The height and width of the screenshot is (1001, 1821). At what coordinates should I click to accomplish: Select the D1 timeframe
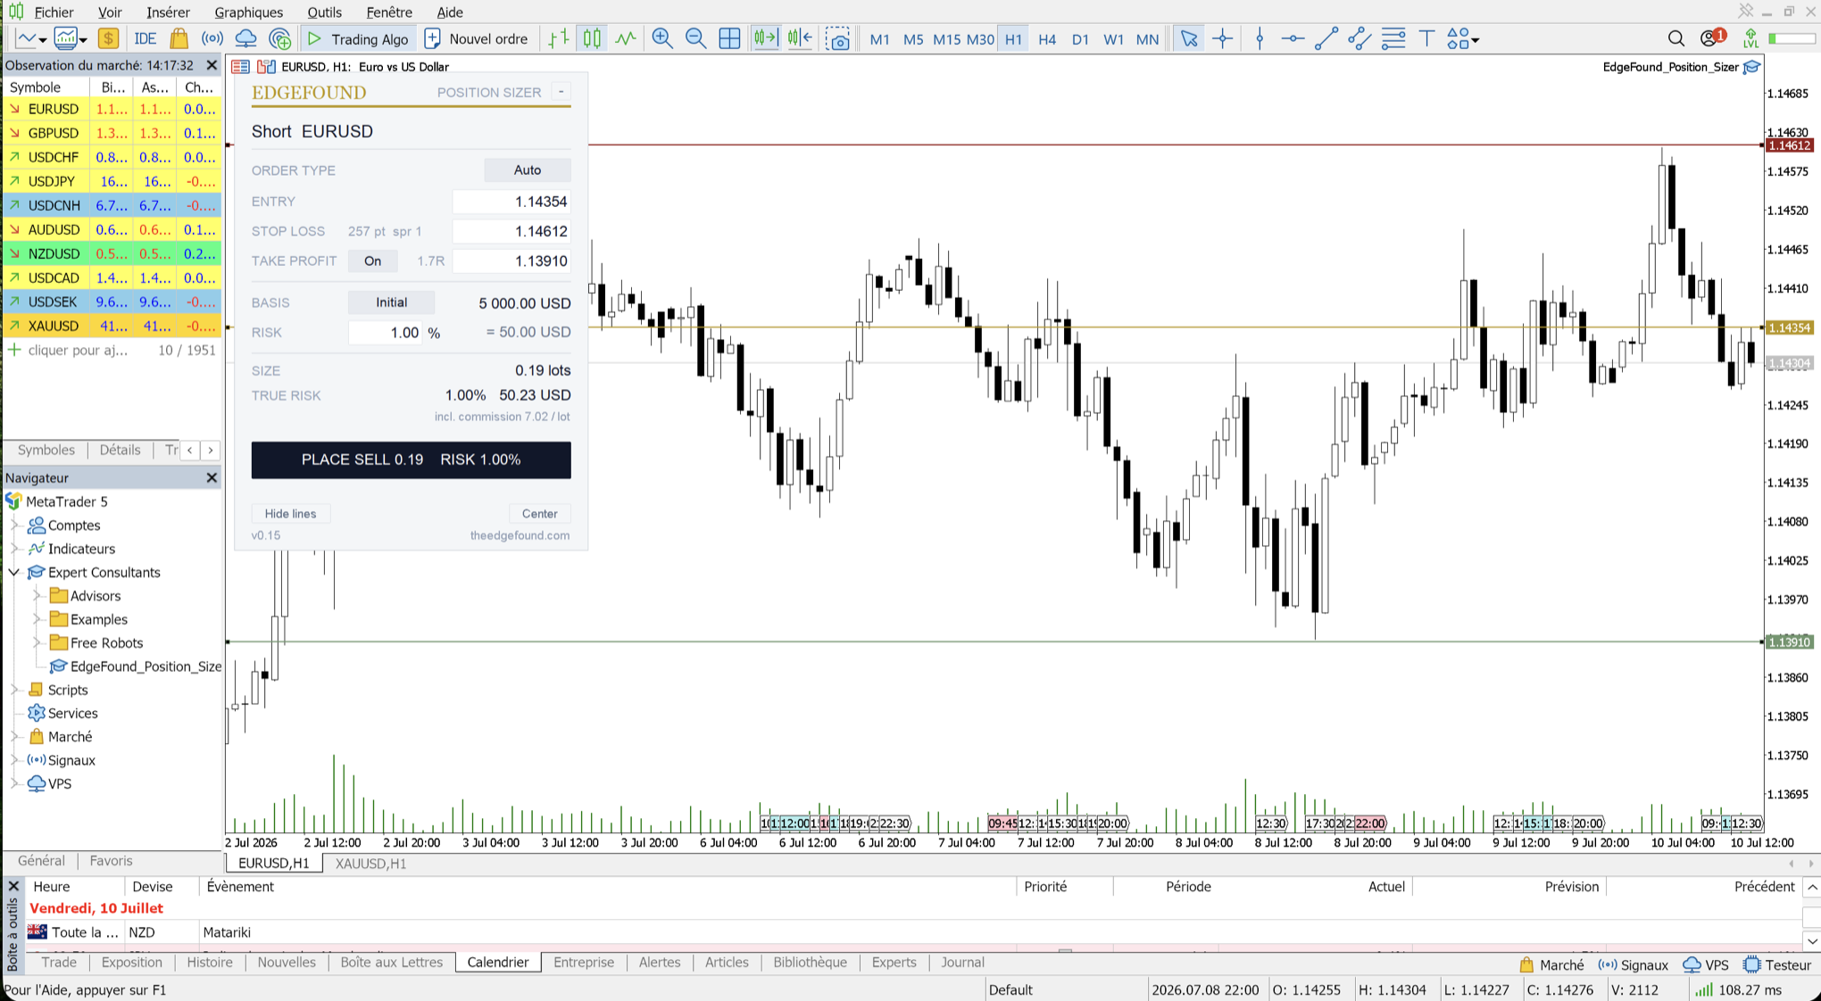(x=1080, y=39)
